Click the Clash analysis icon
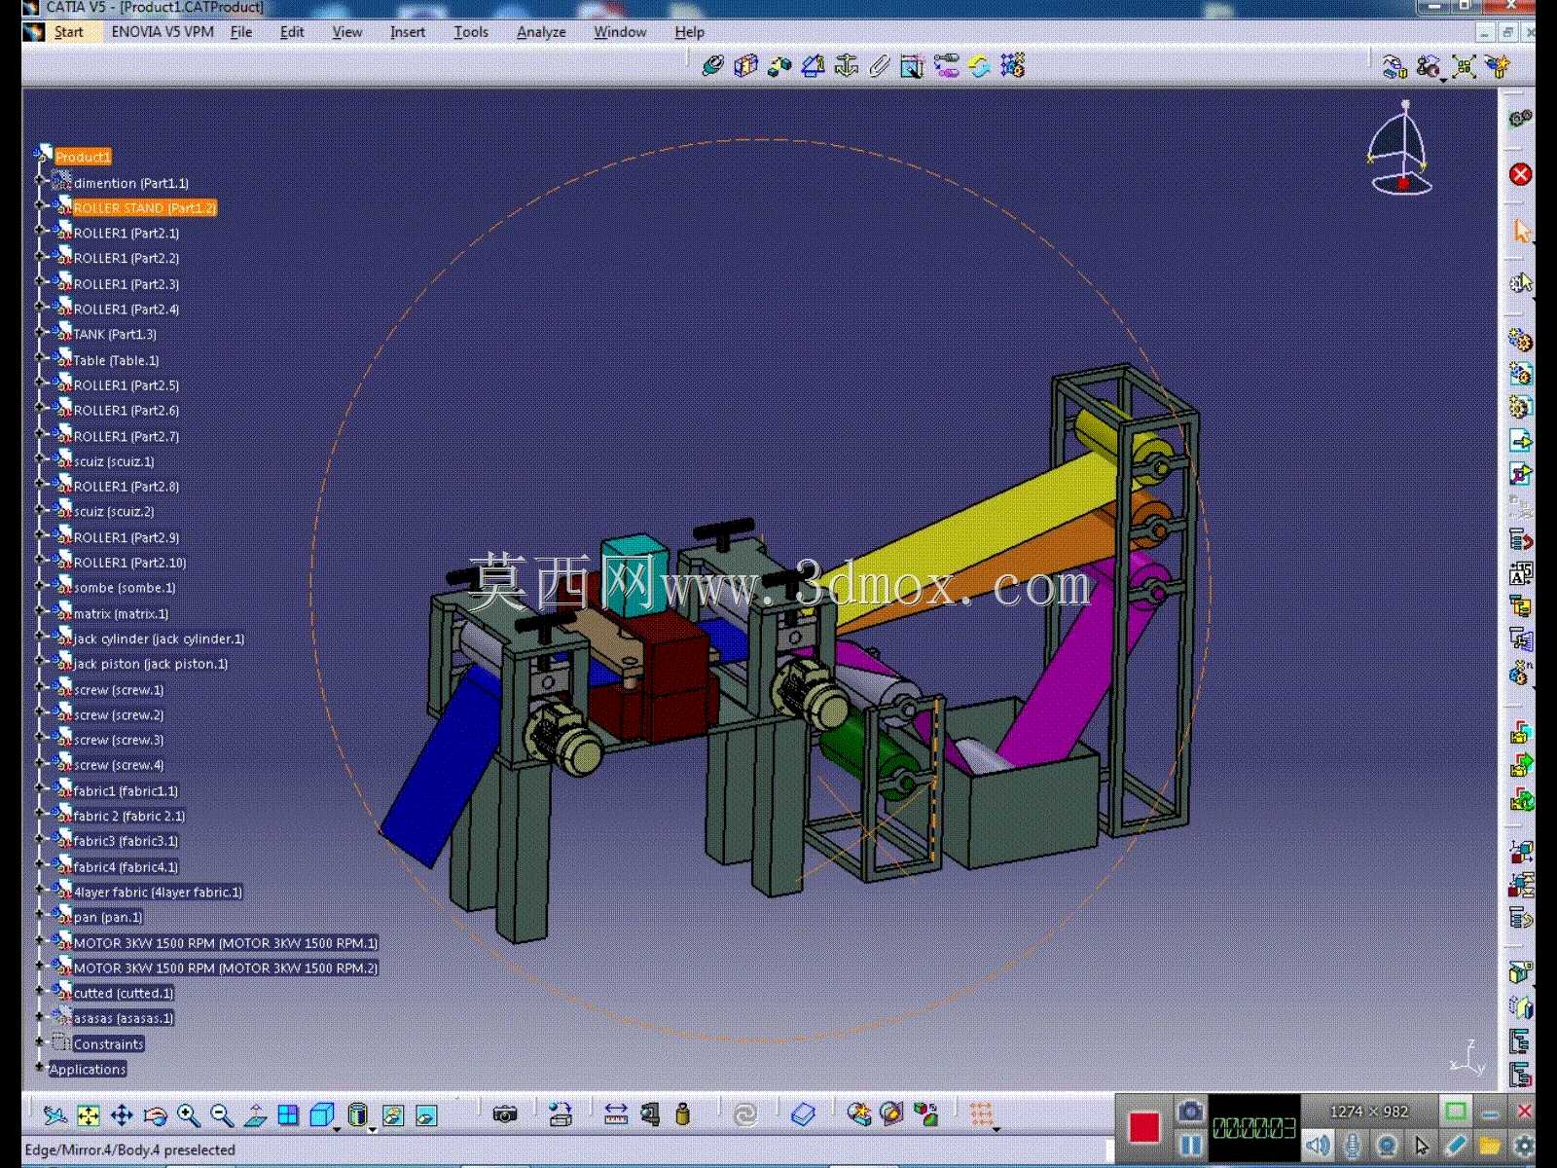The height and width of the screenshot is (1168, 1557). [858, 1115]
